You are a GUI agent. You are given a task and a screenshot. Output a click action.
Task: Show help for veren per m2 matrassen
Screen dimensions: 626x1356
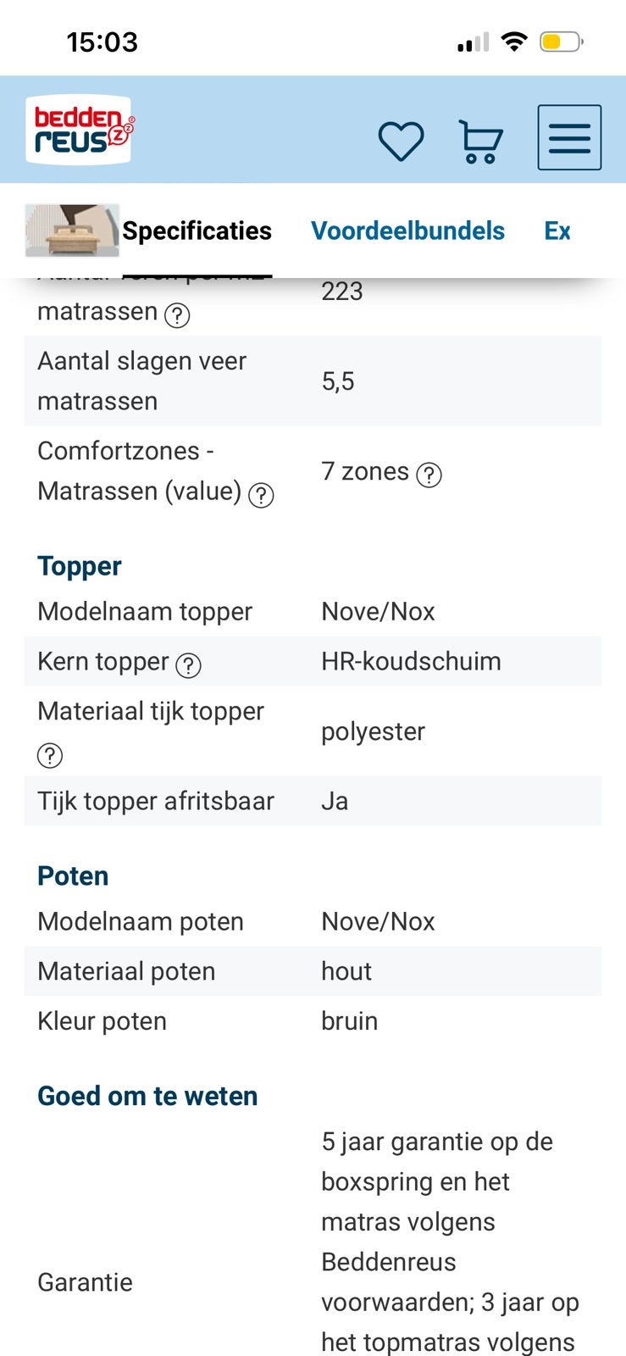click(177, 315)
